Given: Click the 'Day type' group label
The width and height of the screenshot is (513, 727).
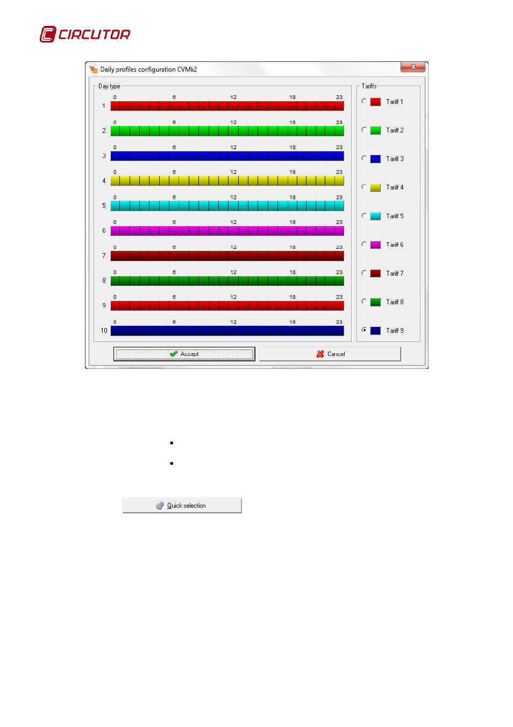Looking at the screenshot, I should tap(109, 86).
